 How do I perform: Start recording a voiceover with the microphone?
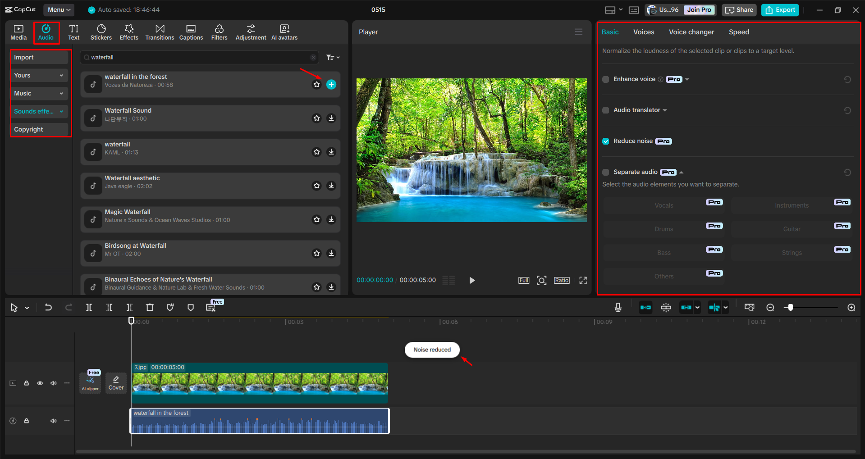click(618, 307)
